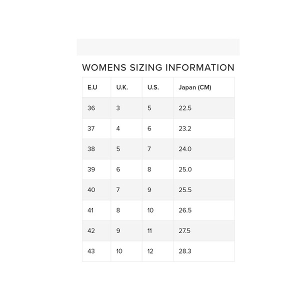This screenshot has height=304, width=304.
Task: Click U.K. size 7 cell
Action: [118, 190]
